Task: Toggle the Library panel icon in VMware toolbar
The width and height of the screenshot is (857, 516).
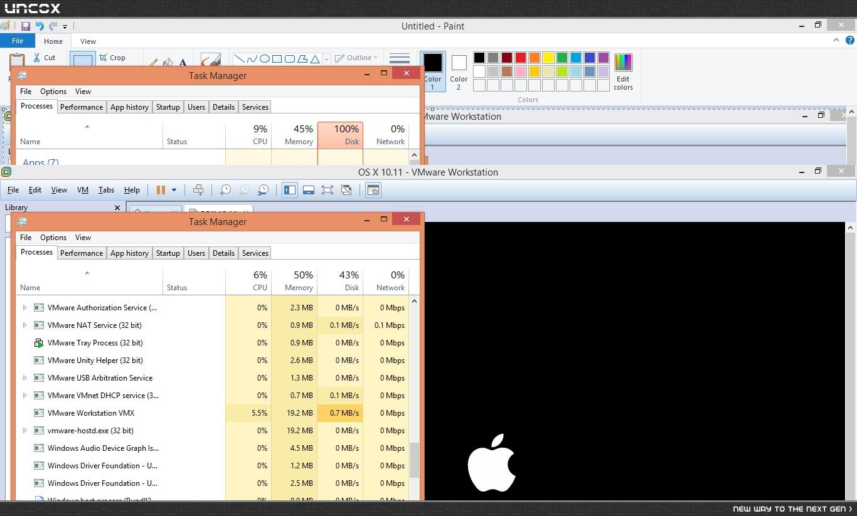Action: tap(289, 190)
